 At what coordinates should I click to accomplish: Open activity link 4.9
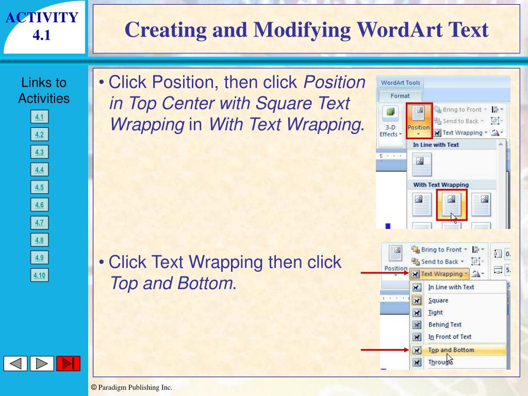tap(39, 258)
